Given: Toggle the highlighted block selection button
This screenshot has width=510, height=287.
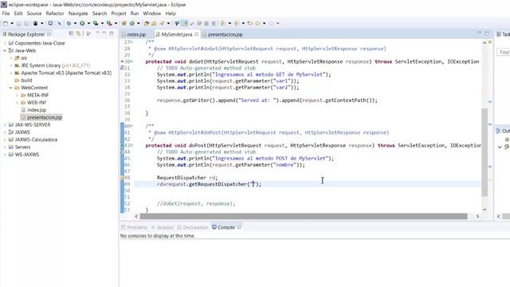Looking at the screenshot, I should (184, 23).
